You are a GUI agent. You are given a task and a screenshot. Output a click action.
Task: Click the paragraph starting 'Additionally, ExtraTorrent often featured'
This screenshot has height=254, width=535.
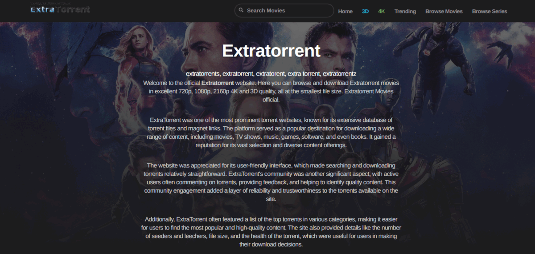coord(271,232)
